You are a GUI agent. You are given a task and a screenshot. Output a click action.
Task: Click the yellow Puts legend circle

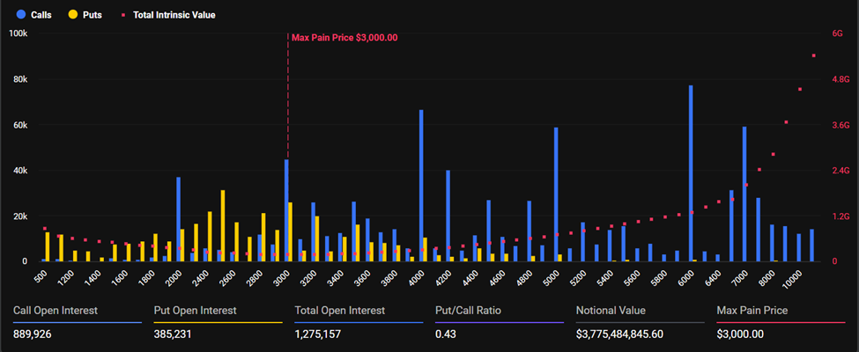[x=74, y=15]
